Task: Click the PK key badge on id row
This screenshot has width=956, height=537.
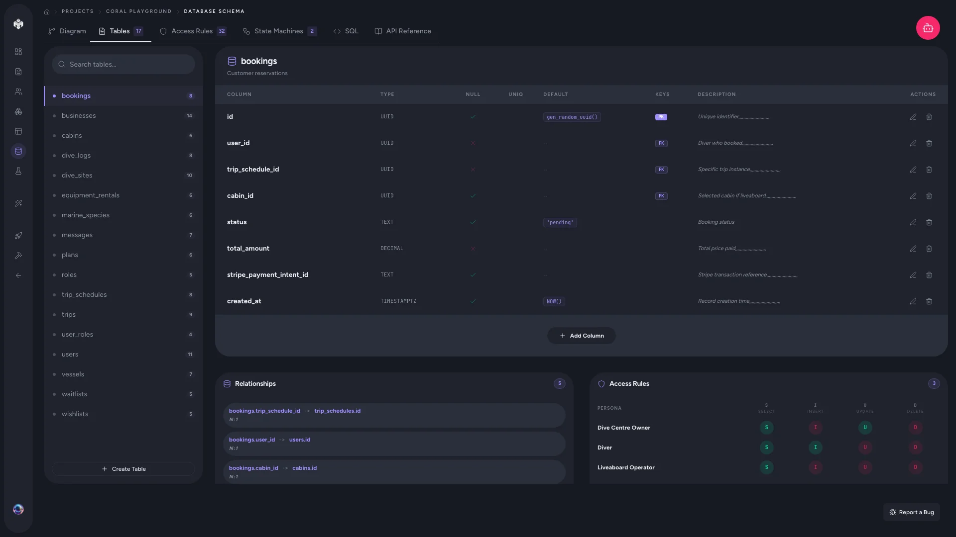Action: tap(661, 117)
